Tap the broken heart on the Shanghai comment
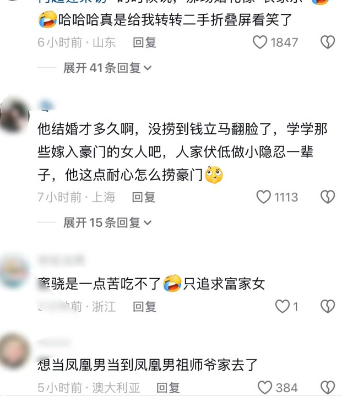Image resolution: width=342 pixels, height=396 pixels. (328, 197)
